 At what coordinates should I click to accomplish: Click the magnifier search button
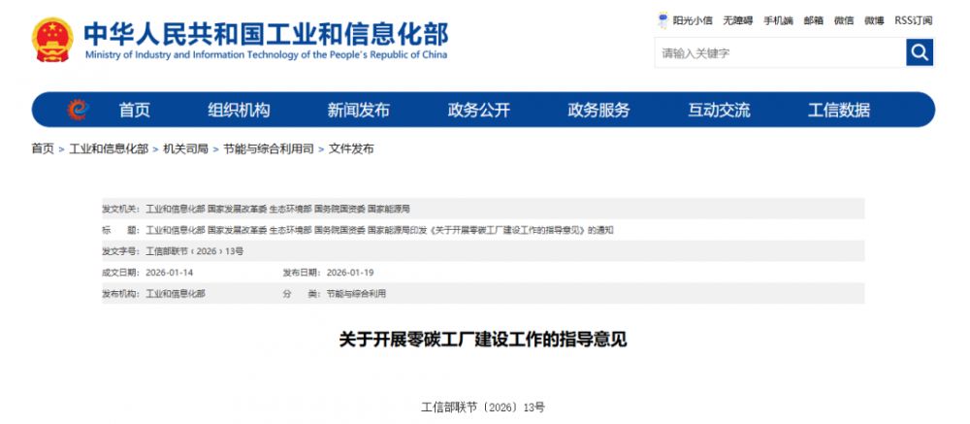click(919, 52)
